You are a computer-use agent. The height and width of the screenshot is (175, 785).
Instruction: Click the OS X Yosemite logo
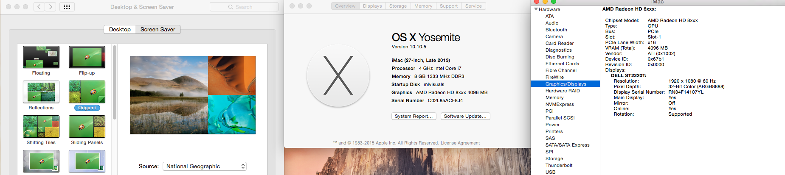click(338, 76)
